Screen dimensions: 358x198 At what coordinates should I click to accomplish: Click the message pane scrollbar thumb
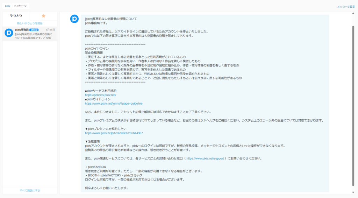(353, 106)
